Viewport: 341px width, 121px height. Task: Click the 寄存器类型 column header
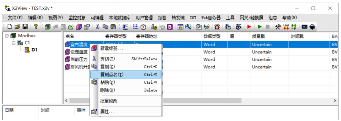point(118,36)
